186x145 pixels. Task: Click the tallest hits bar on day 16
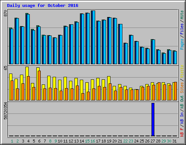93,37
